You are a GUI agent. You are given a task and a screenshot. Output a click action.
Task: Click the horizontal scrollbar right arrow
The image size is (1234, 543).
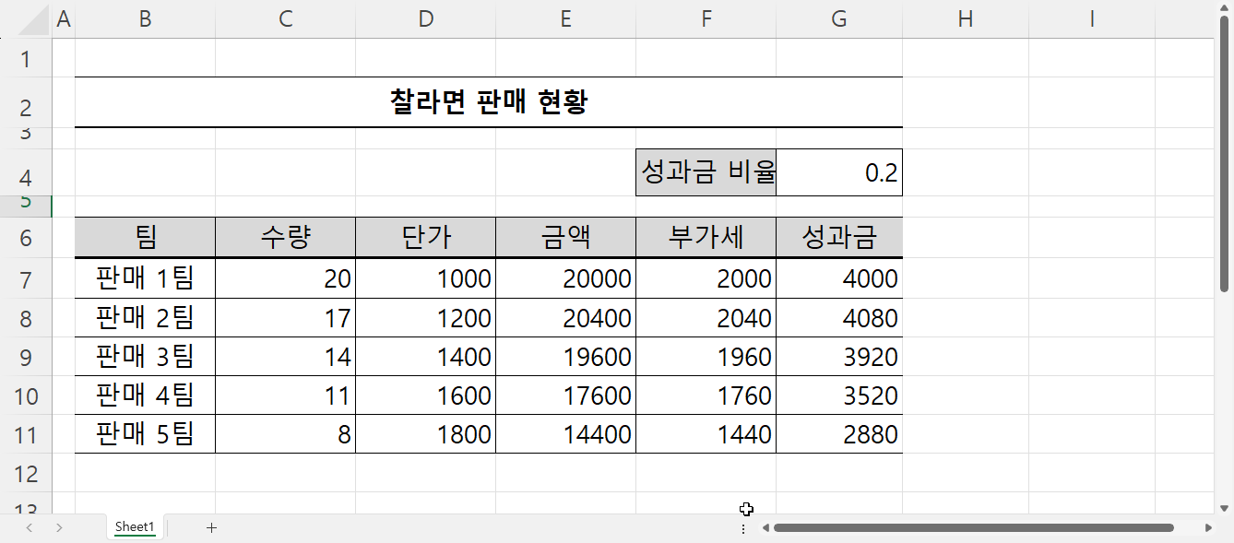tap(1209, 528)
